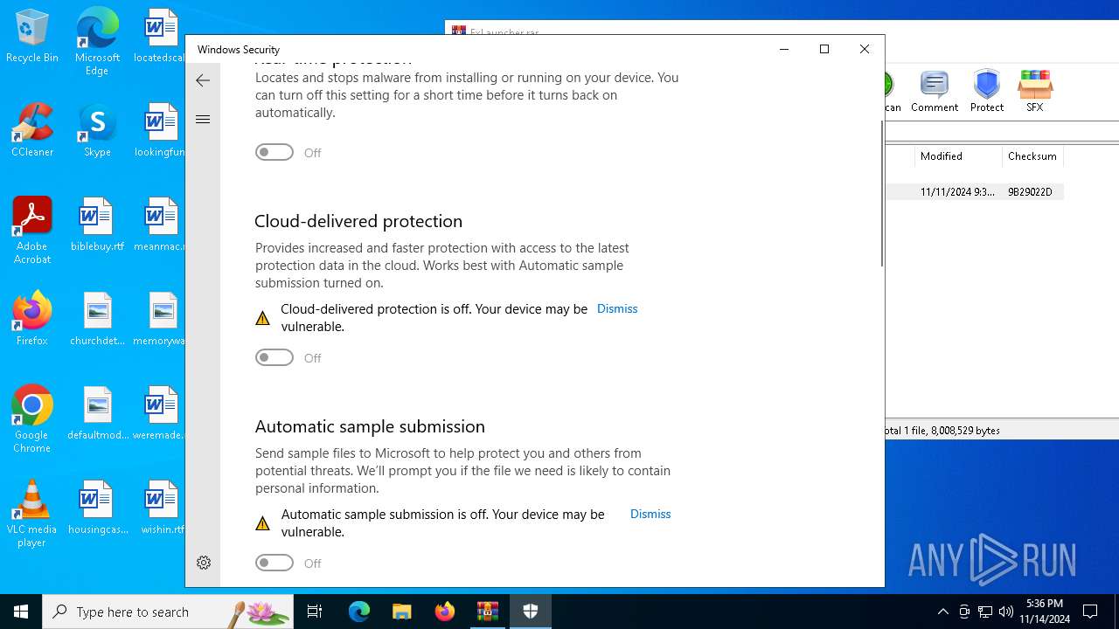
Task: Select the 11/11/2024 modified date cell
Action: [x=957, y=192]
